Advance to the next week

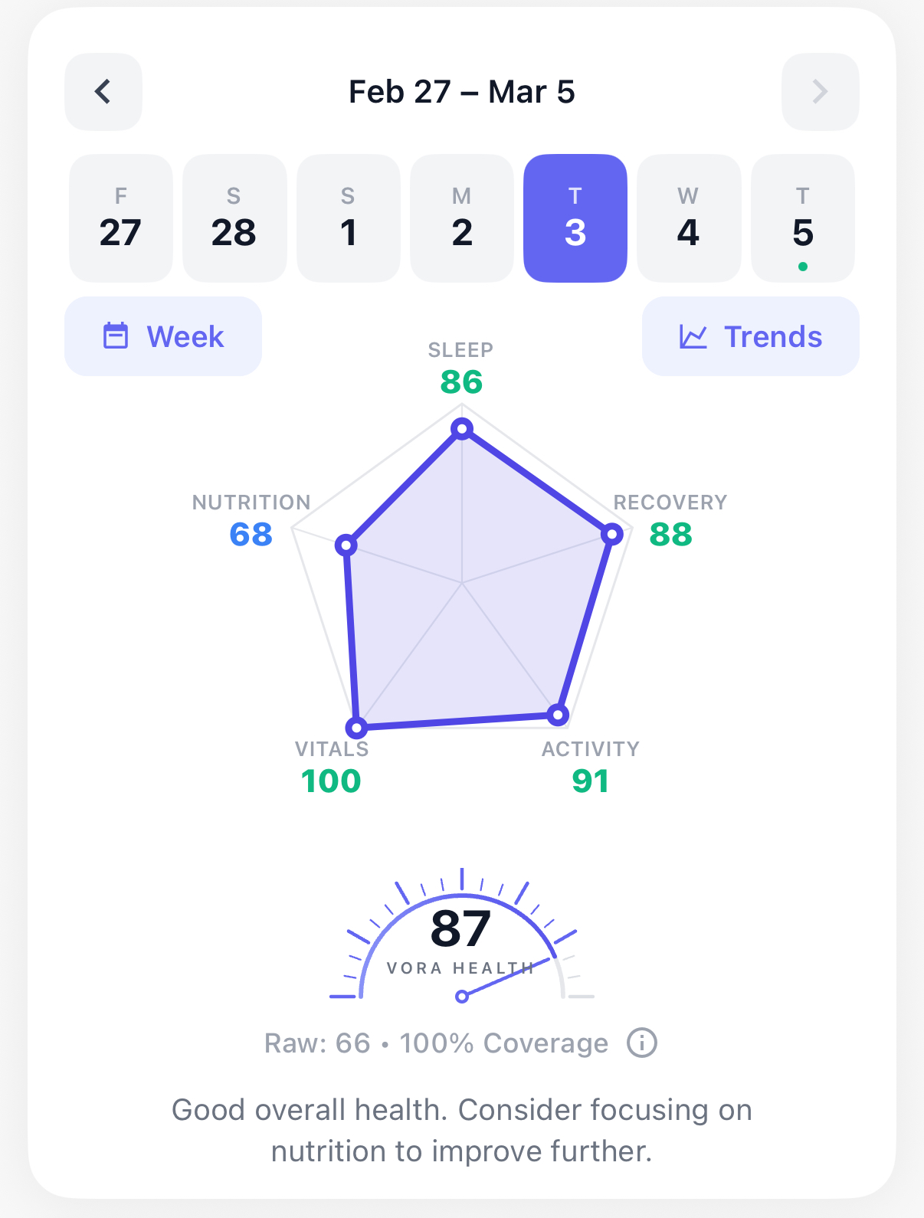tap(820, 92)
